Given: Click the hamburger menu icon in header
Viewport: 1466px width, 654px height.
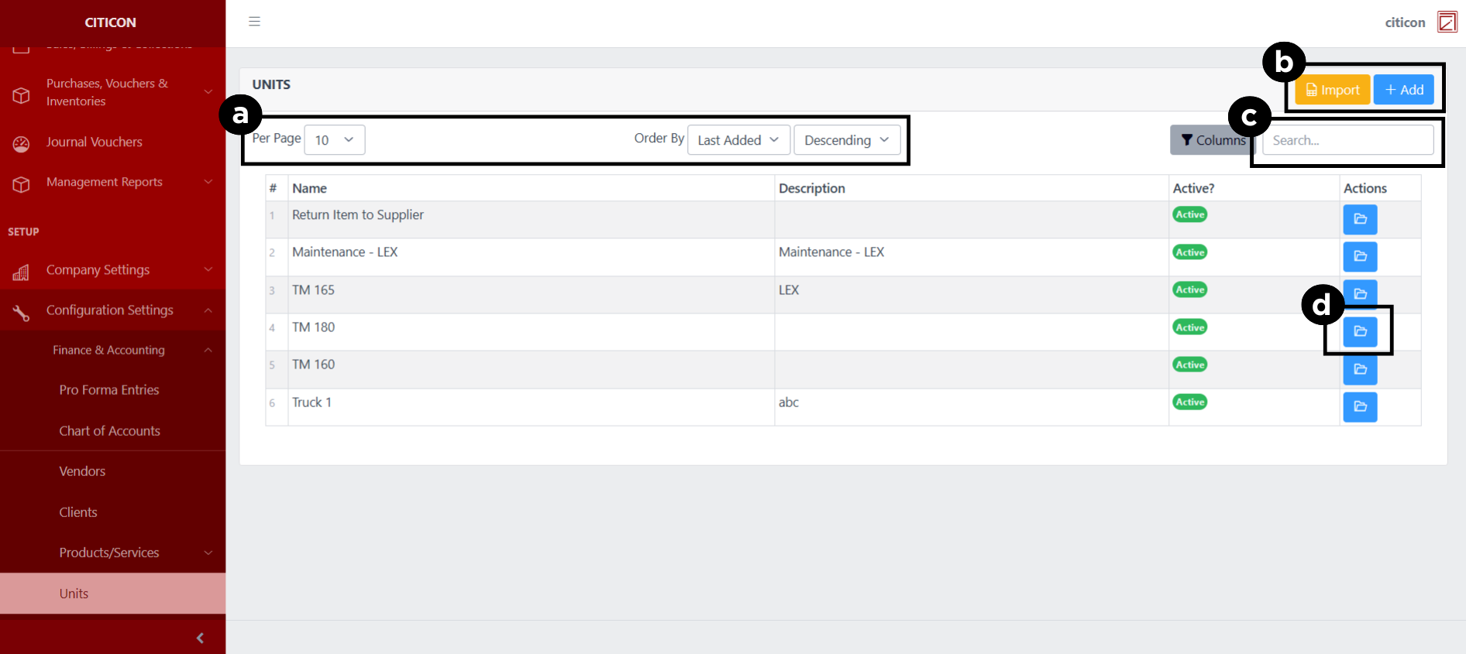Looking at the screenshot, I should (254, 22).
